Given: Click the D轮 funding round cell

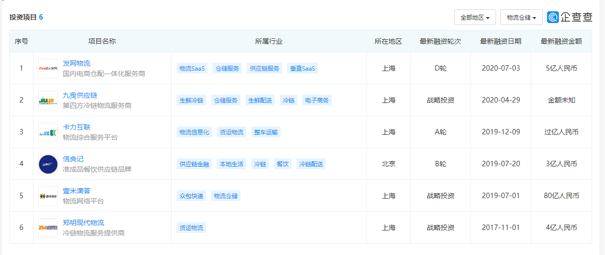Looking at the screenshot, I should [441, 68].
